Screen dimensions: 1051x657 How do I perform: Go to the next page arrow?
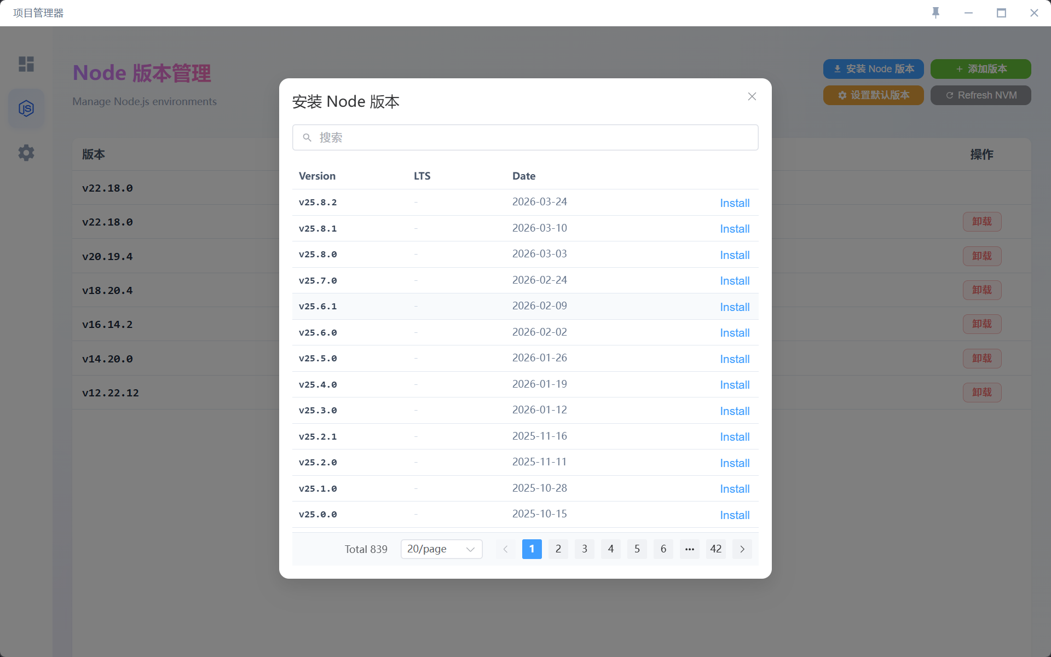(742, 549)
